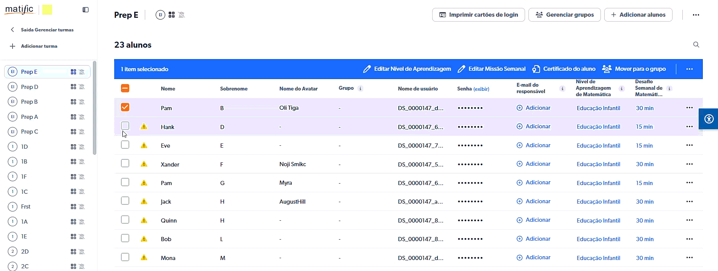The height and width of the screenshot is (271, 718).
Task: Click Imprimir cartões de login button
Action: click(478, 15)
